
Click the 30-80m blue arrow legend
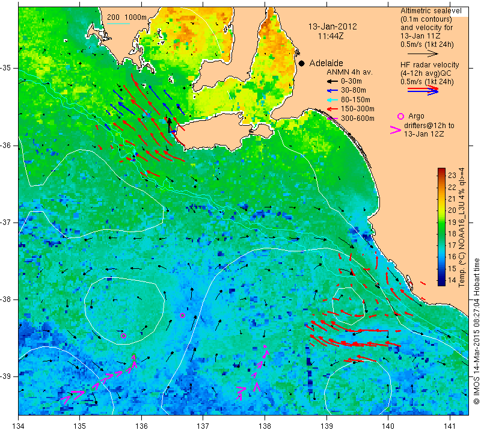point(332,91)
